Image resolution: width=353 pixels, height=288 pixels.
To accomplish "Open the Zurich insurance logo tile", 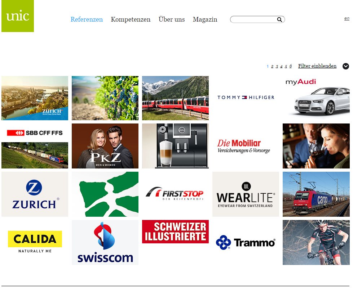I will 35,194.
